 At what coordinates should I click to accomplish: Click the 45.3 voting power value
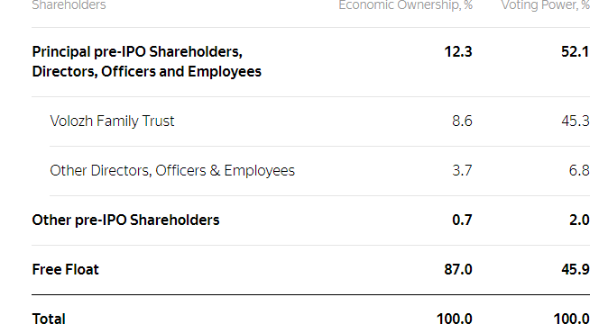(x=576, y=121)
